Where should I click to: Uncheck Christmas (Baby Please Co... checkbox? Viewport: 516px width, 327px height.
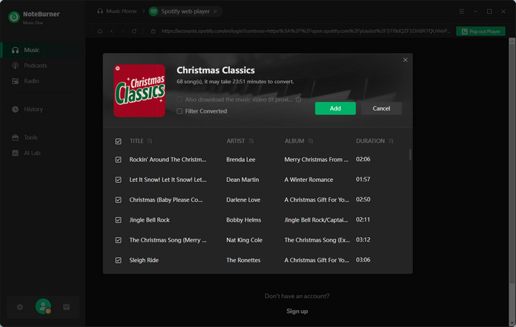pos(119,200)
